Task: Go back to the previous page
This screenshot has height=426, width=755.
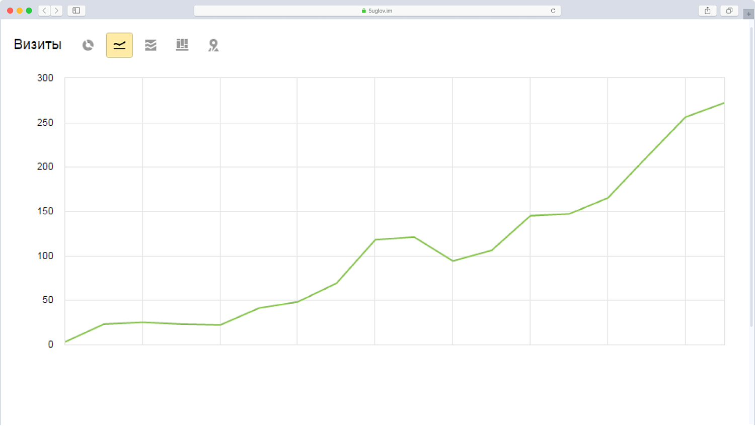Action: (x=44, y=11)
